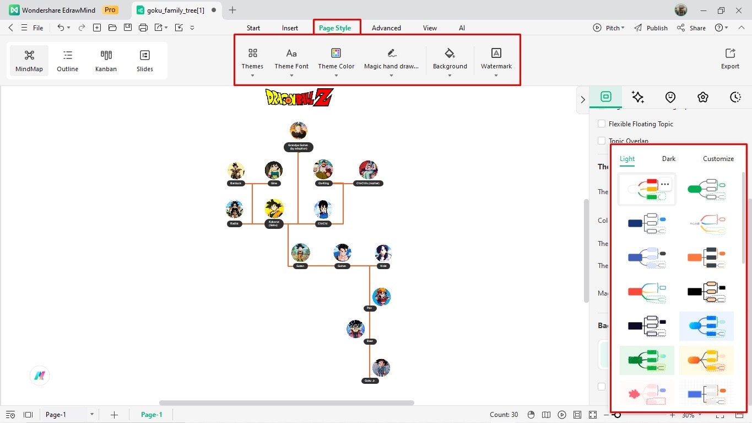Open the Page Style panel icon in sidebar

606,97
